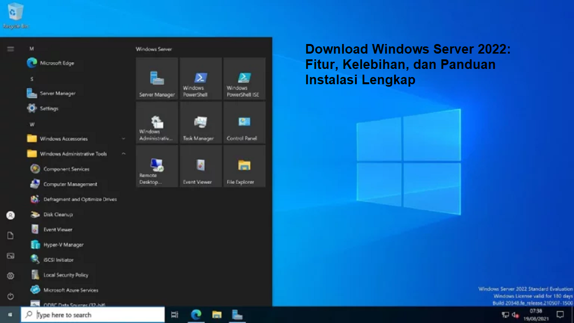Open the Control Panel tile

[x=244, y=123]
